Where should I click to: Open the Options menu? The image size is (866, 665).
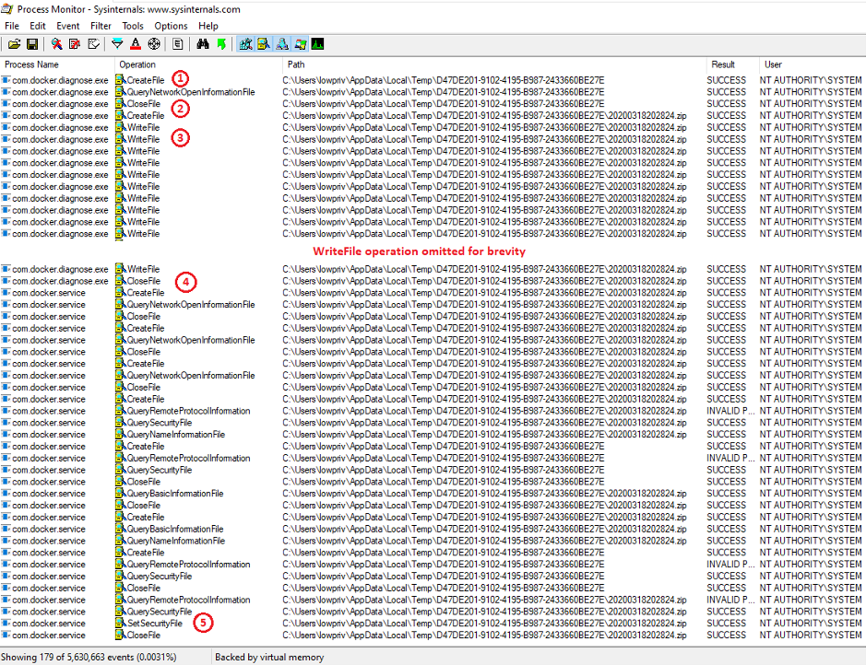coord(171,26)
